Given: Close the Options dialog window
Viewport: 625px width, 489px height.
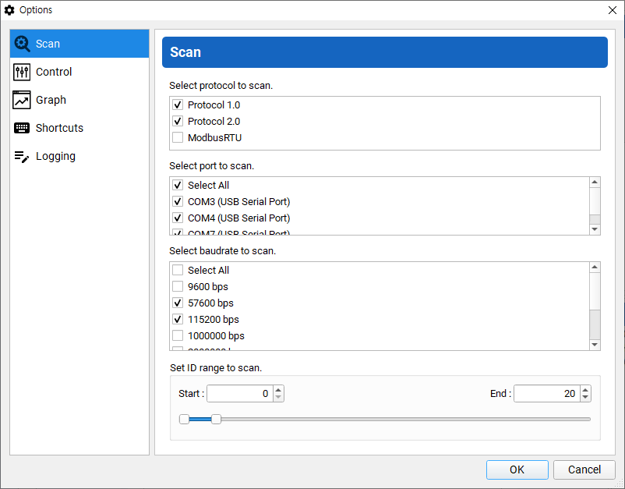Looking at the screenshot, I should point(613,10).
